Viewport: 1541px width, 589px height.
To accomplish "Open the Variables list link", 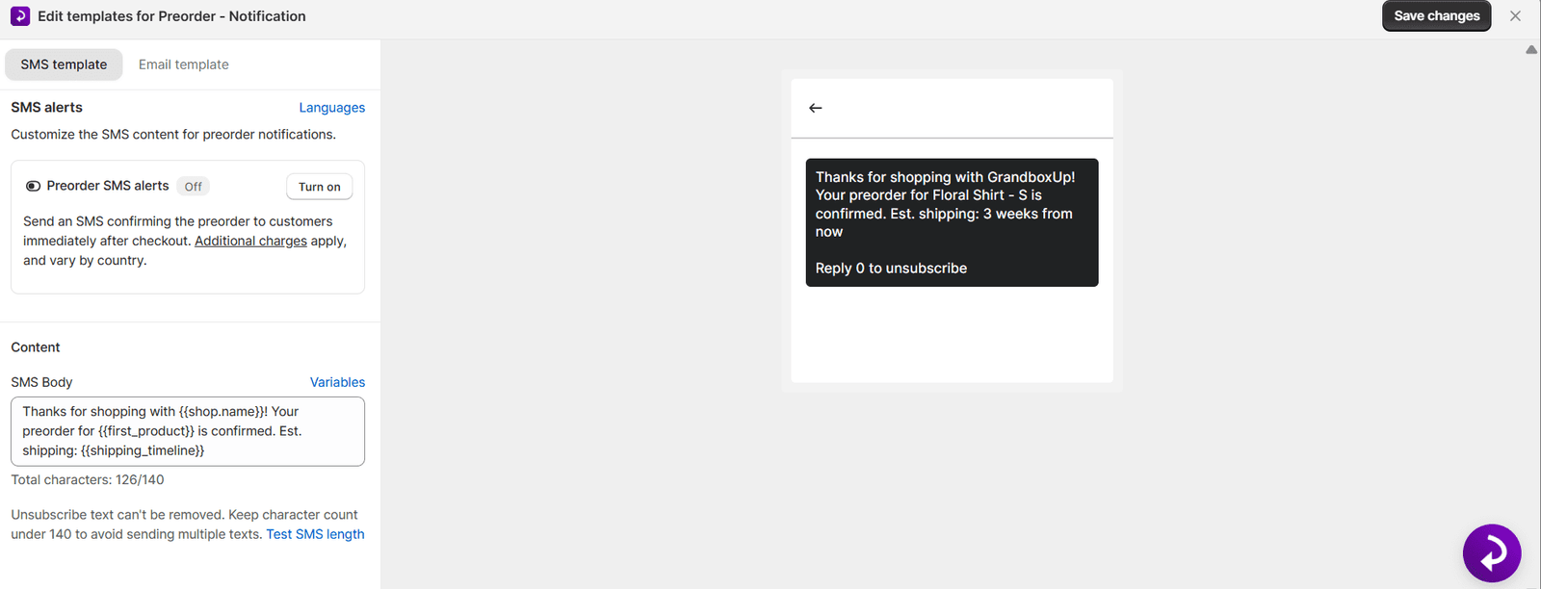I will [337, 382].
